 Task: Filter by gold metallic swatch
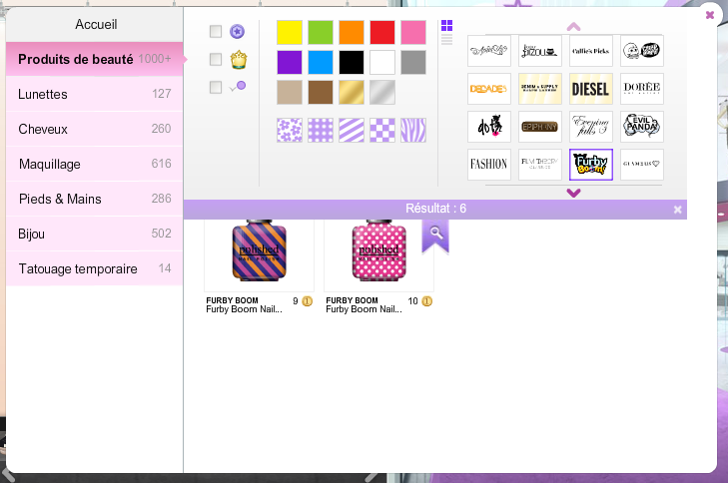click(x=352, y=93)
